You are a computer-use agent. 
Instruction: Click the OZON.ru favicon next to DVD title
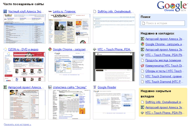click(5, 49)
